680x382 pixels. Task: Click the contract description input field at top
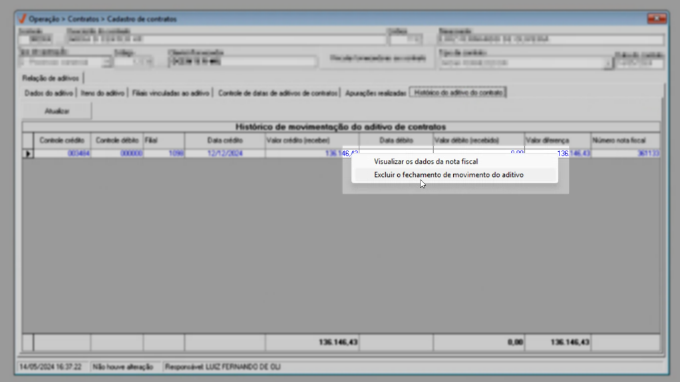click(x=226, y=39)
